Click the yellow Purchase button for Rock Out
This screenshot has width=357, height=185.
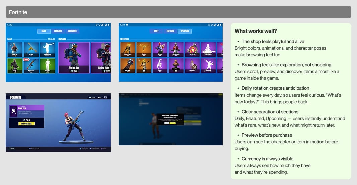27,124
